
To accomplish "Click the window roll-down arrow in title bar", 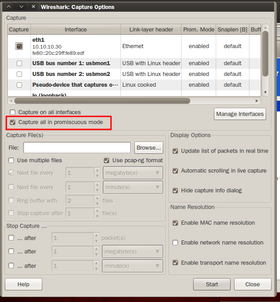I will (x=22, y=7).
